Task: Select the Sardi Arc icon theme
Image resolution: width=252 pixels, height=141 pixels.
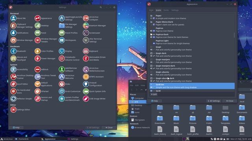Action: [x=192, y=86]
